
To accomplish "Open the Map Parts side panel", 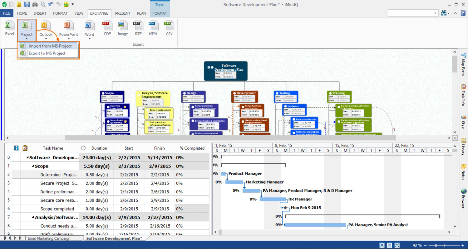I will [463, 64].
